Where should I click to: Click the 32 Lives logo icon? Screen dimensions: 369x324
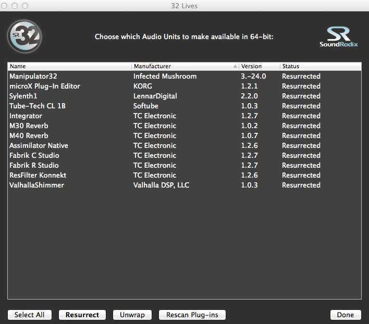[x=24, y=36]
